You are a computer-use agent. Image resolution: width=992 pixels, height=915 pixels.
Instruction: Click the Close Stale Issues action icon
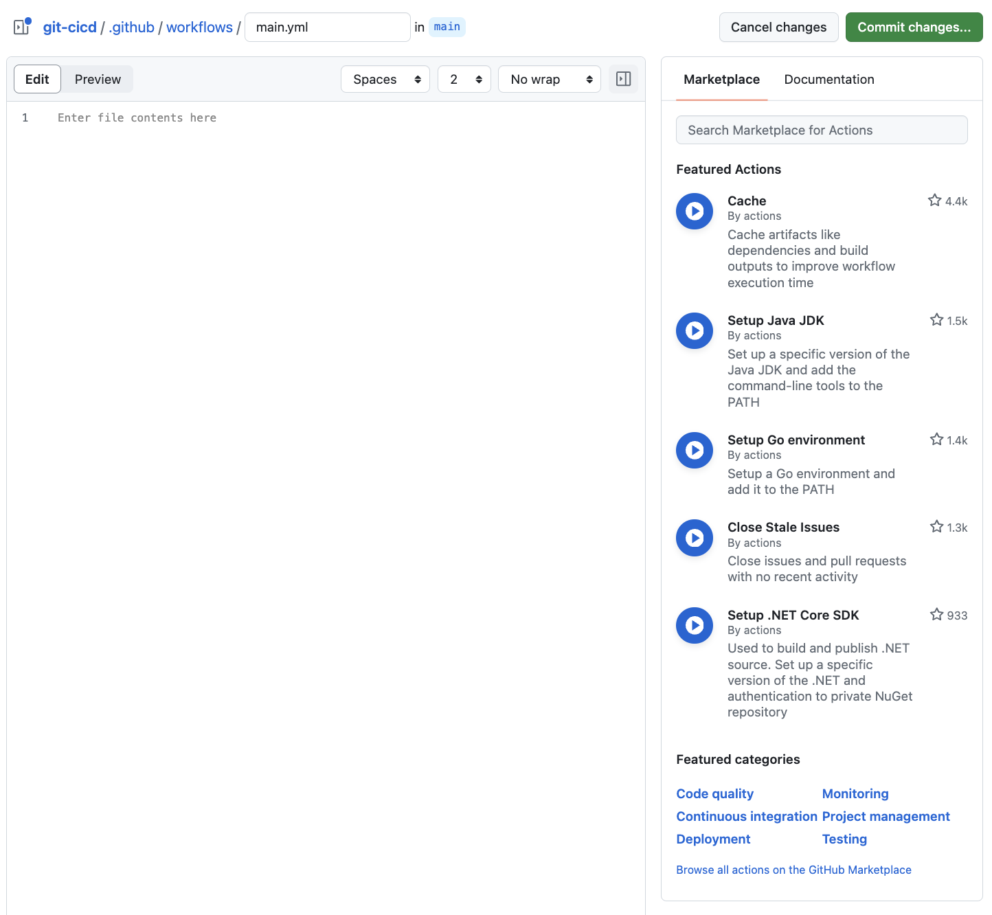click(x=695, y=538)
